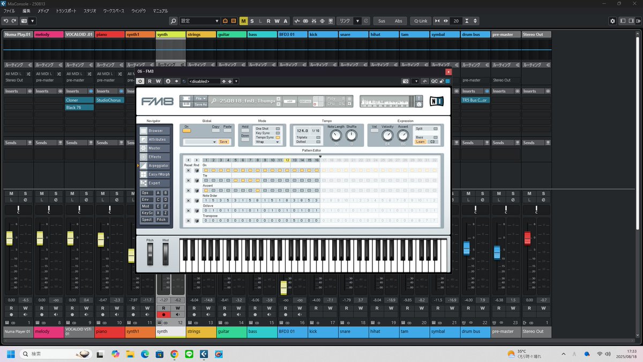
Task: Toggle the global Mute button in the toolbar
Action: point(244,21)
